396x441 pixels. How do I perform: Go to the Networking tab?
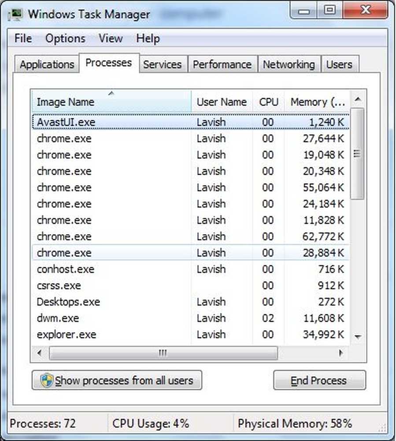click(x=289, y=64)
